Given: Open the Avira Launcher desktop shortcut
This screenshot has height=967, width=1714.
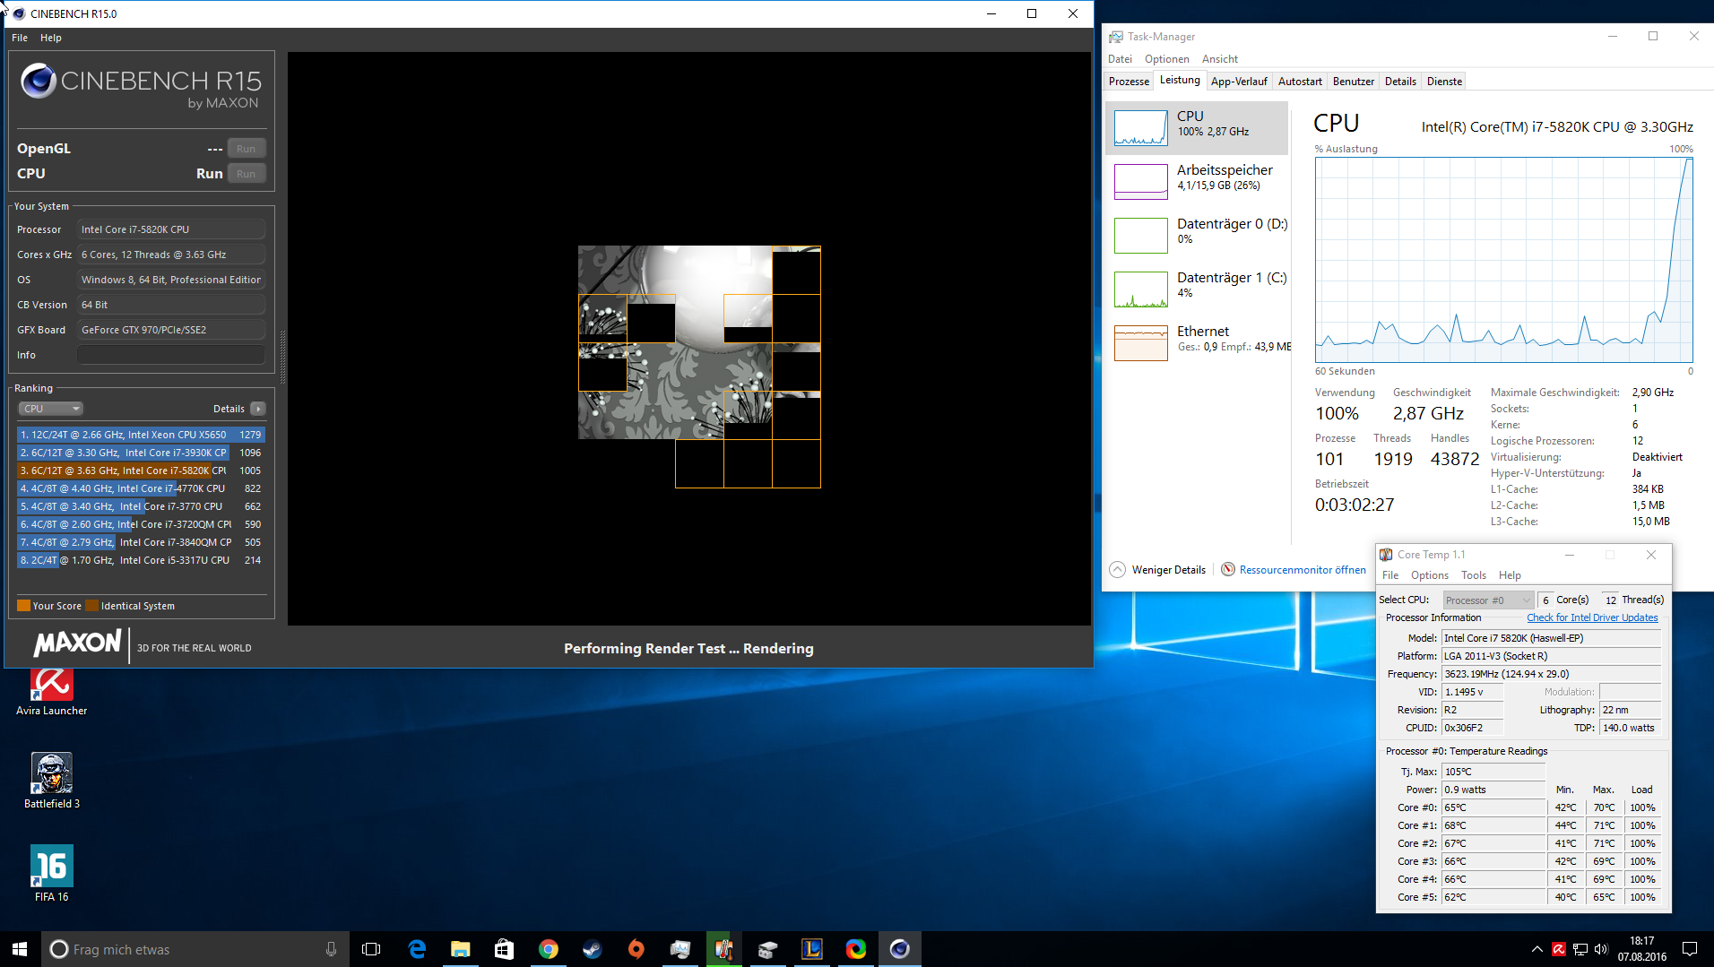Looking at the screenshot, I should pyautogui.click(x=52, y=690).
